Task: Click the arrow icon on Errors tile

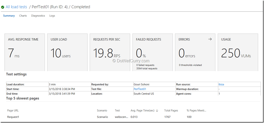Action: [x=210, y=39]
